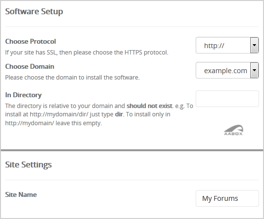Click the "leave this empty" instruction line
This screenshot has width=264, height=219.
tap(54, 123)
